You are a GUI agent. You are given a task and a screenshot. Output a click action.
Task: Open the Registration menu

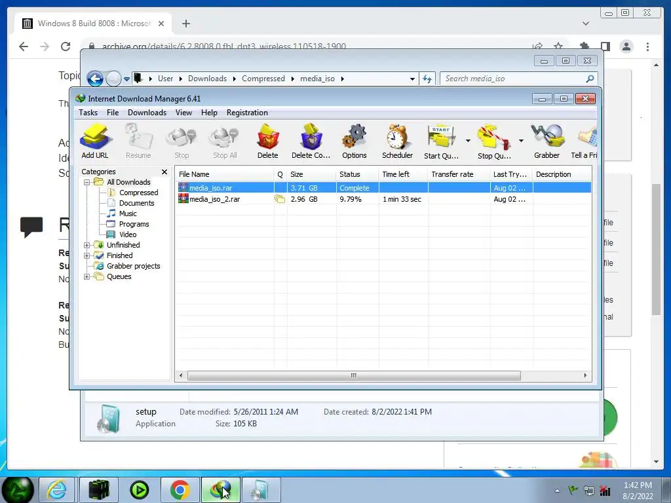coord(247,113)
